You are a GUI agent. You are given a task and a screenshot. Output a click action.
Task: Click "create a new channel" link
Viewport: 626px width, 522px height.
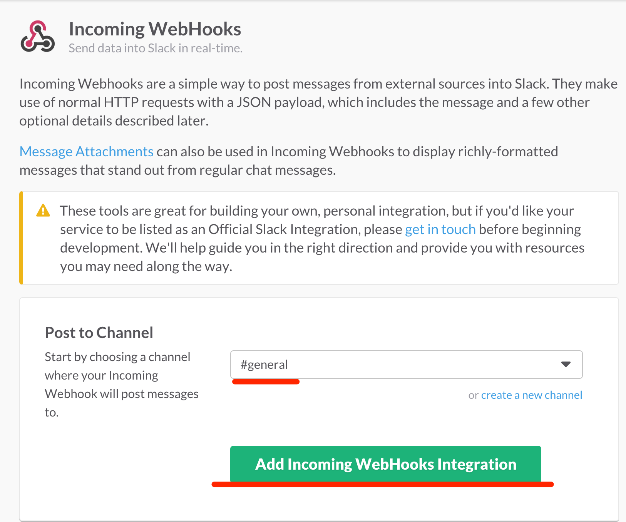point(531,395)
